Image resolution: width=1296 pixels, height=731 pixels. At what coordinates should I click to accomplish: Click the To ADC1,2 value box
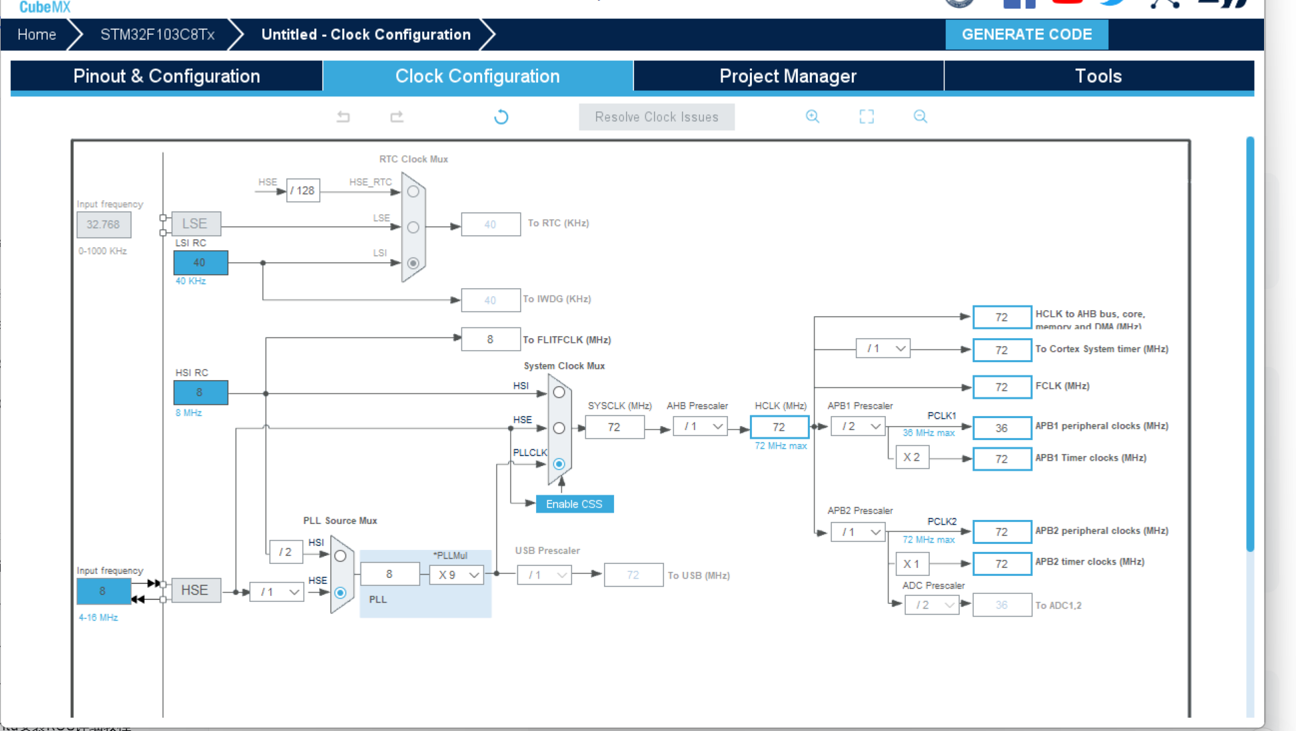pyautogui.click(x=1002, y=605)
